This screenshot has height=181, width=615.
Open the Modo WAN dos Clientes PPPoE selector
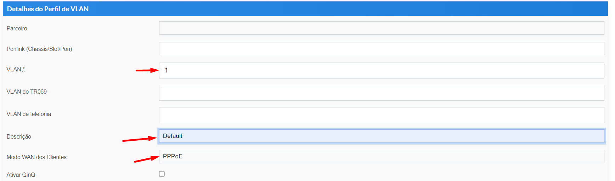pos(381,157)
